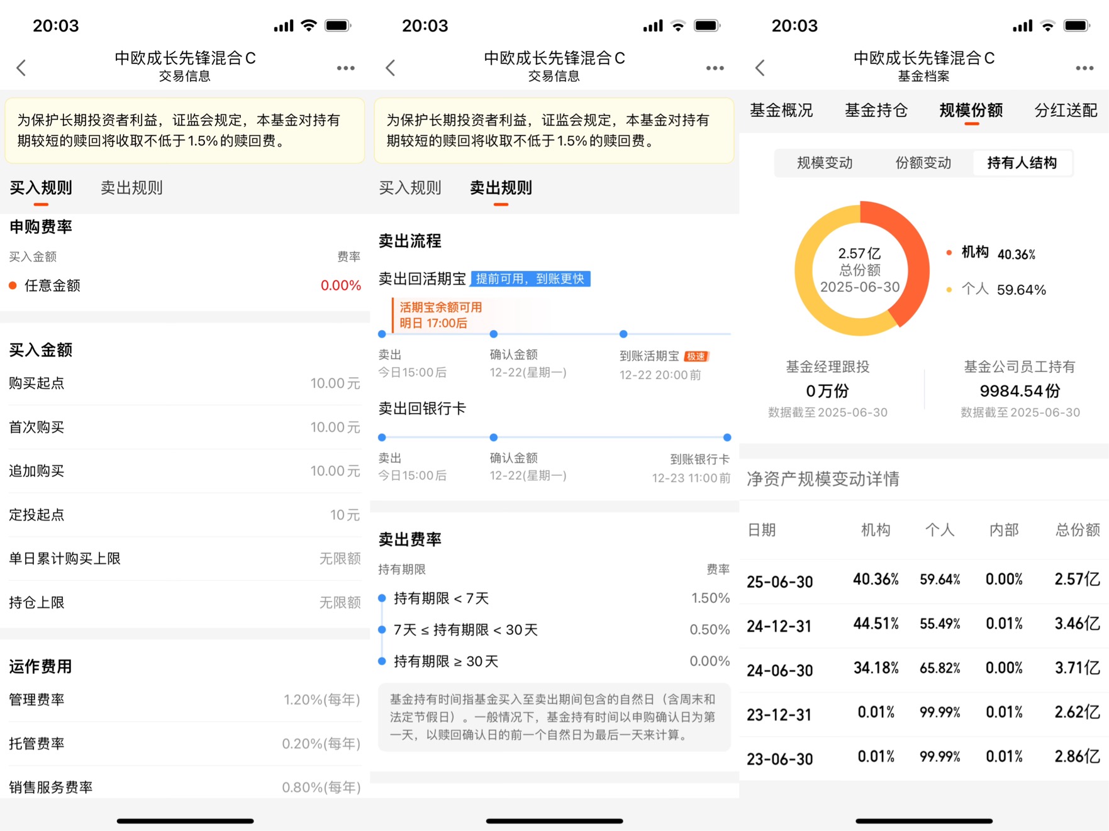Select the 规模份额 tab

(971, 111)
